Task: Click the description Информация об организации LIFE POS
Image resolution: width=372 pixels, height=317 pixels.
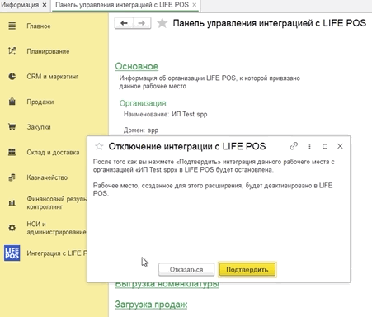Action: [210, 82]
